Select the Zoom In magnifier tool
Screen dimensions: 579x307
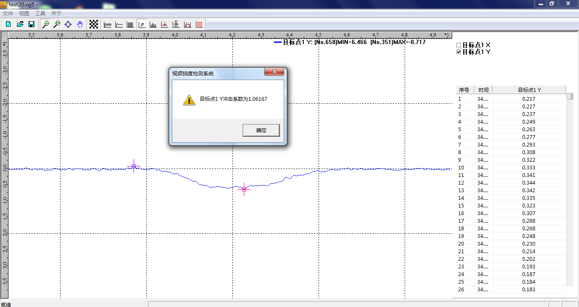pos(46,24)
